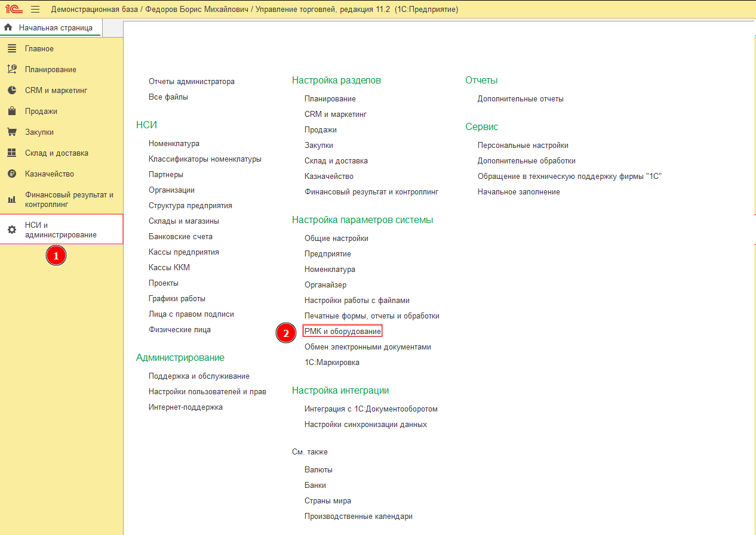Open Кассы предприятия
This screenshot has height=535, width=756.
[184, 252]
